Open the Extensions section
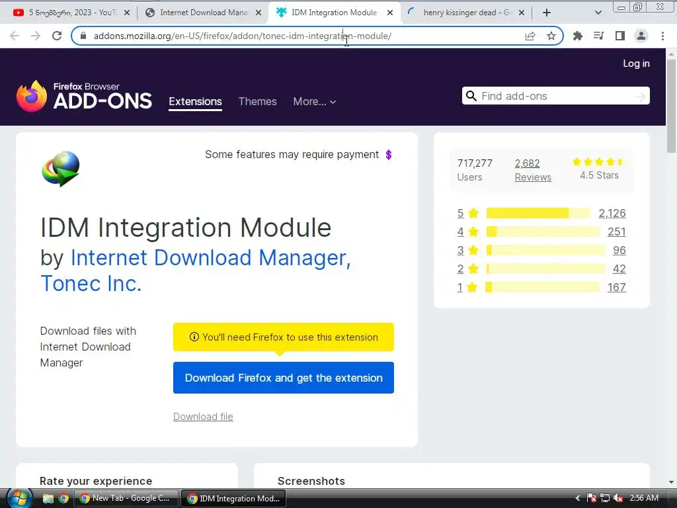Viewport: 677px width, 508px height. point(195,101)
